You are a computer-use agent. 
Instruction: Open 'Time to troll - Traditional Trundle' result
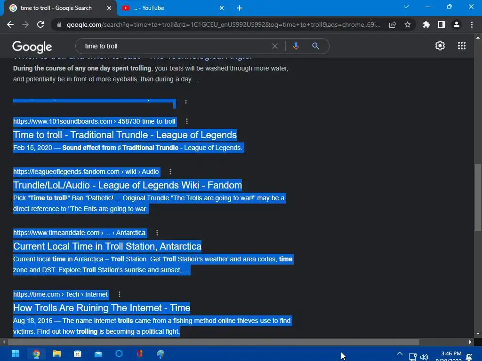(x=125, y=135)
